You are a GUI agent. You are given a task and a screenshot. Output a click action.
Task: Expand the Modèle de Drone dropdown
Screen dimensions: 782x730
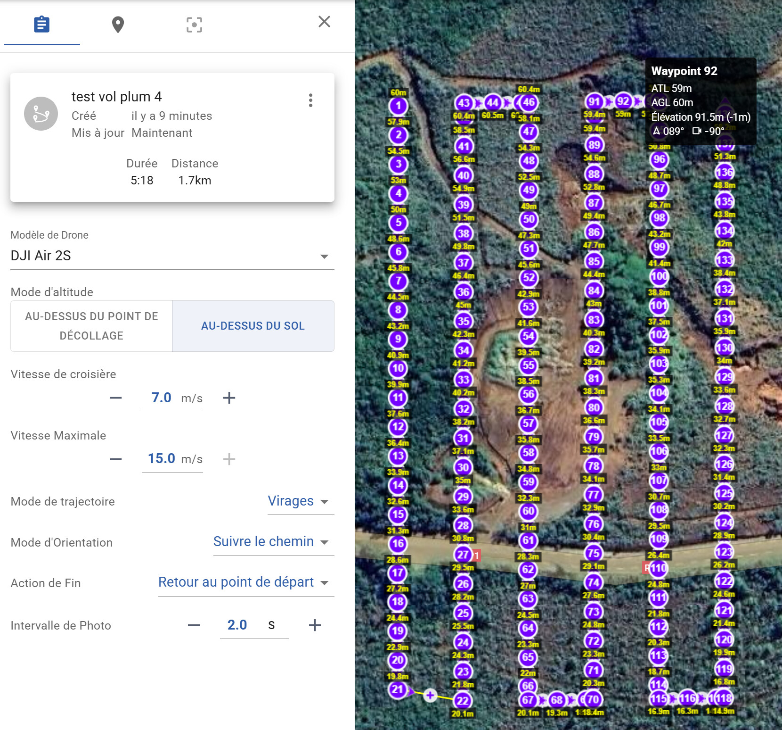click(172, 256)
